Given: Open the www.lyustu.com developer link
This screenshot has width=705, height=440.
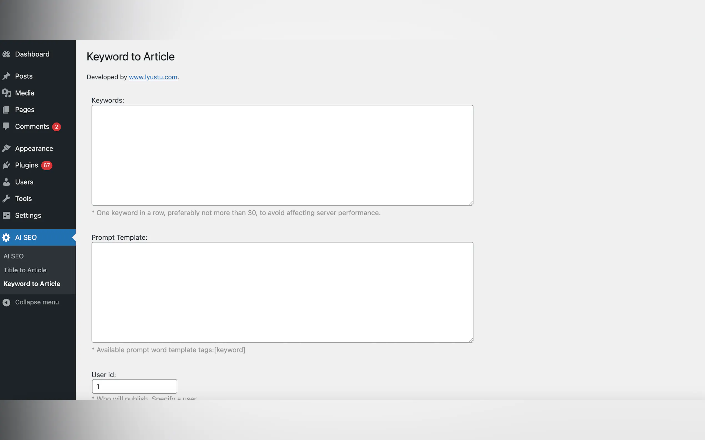Looking at the screenshot, I should (153, 77).
